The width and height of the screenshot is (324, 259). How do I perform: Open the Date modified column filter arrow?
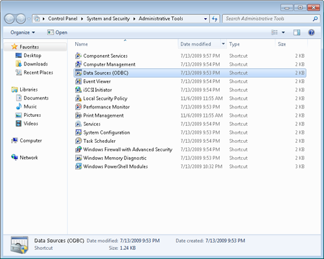coord(224,44)
